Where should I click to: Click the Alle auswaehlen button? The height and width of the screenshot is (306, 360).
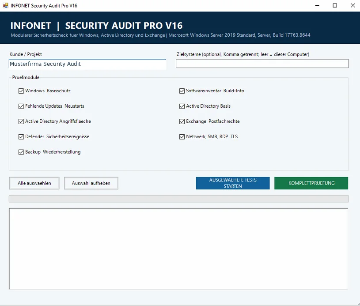pyautogui.click(x=34, y=183)
